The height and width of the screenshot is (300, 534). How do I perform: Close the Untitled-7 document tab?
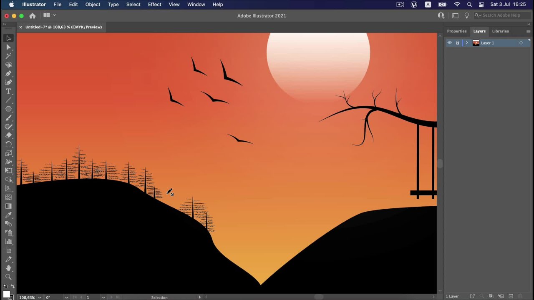[x=20, y=27]
